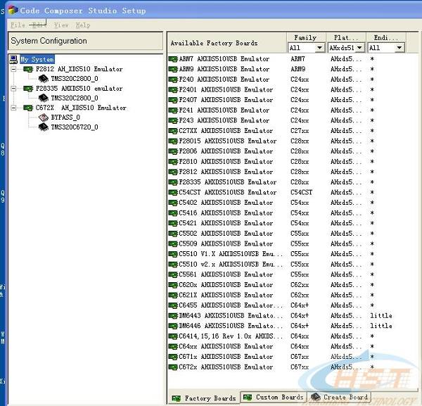Open the Platform filter dropdown showing AHxds51
This screenshot has height=406, width=422.
pyautogui.click(x=359, y=48)
